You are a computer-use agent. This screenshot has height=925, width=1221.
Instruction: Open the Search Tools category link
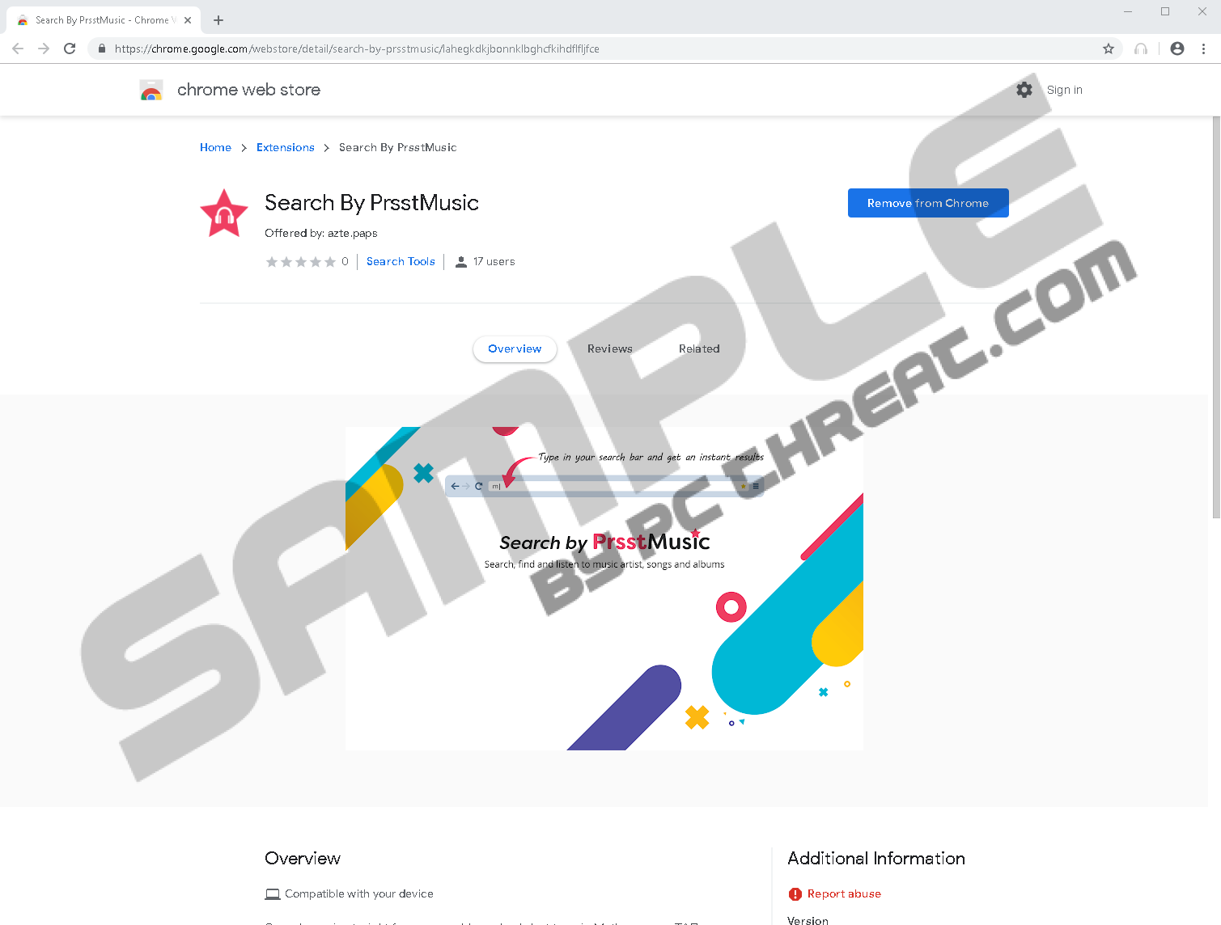tap(401, 261)
